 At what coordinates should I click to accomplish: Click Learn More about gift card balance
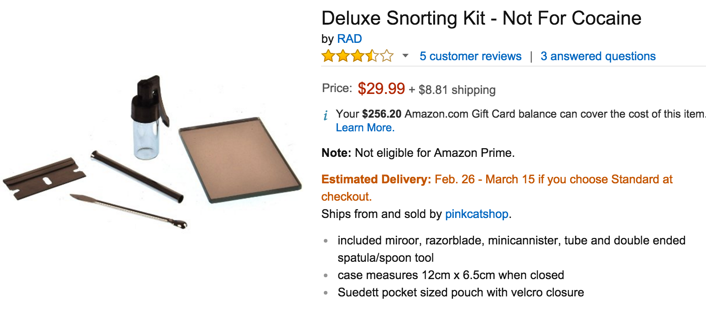365,128
